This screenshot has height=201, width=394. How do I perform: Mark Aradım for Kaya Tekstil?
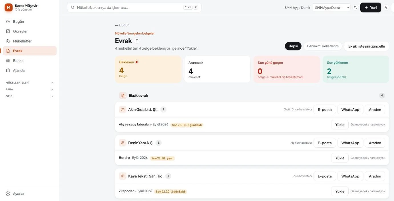coord(375,176)
